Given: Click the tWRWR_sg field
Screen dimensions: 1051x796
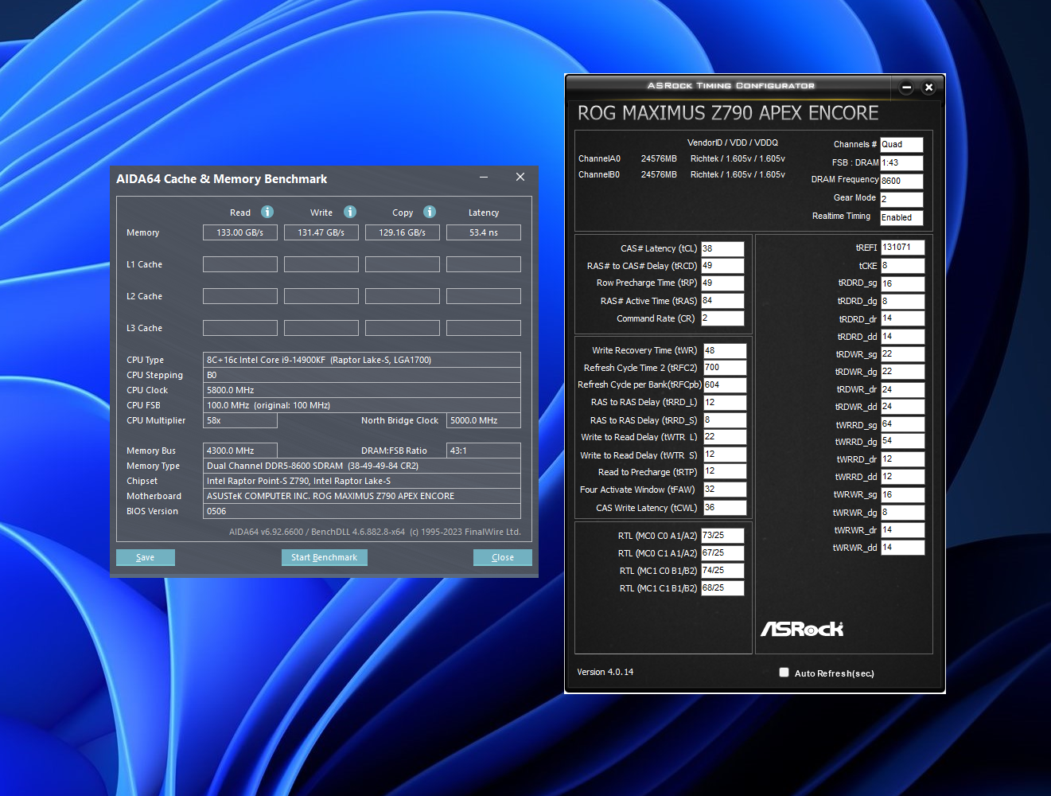Looking at the screenshot, I should tap(902, 495).
